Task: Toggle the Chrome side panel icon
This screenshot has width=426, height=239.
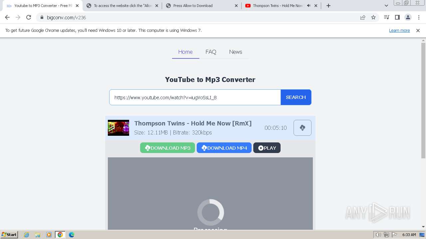Action: (x=397, y=17)
